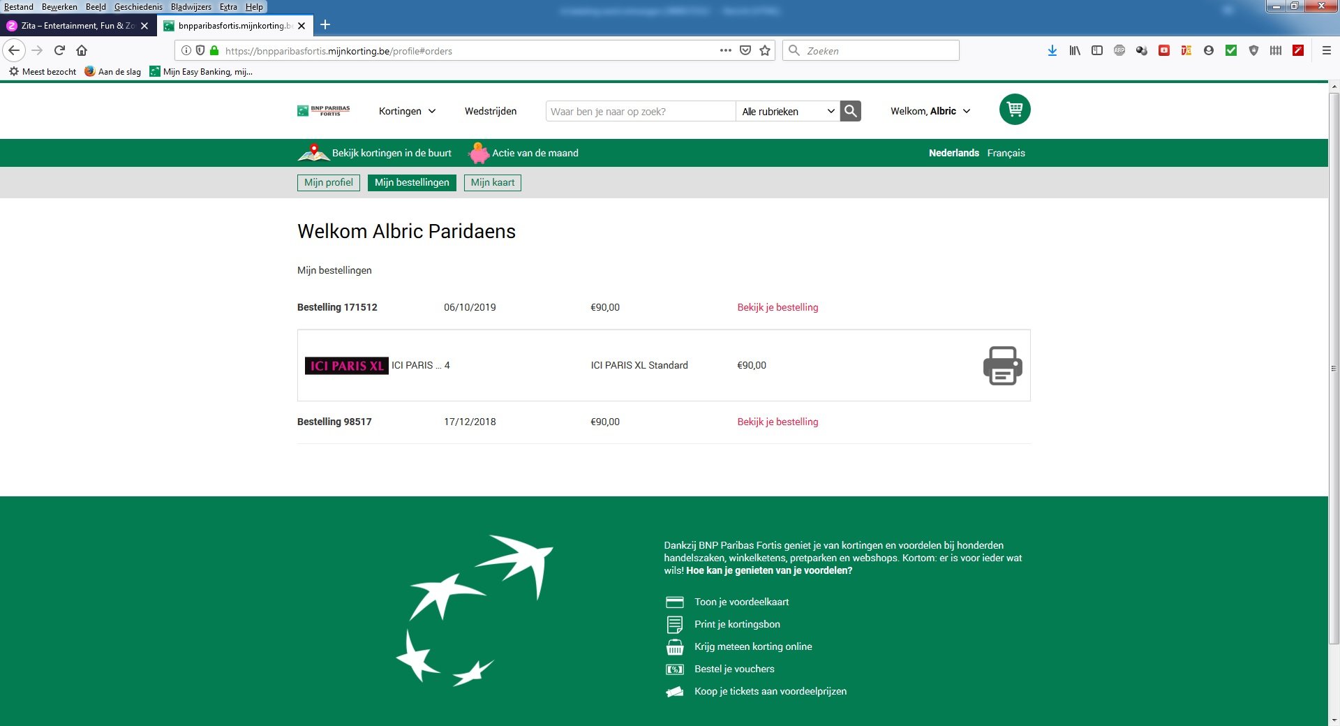
Task: Click the BNP Paribas Fortis logo
Action: coord(324,110)
